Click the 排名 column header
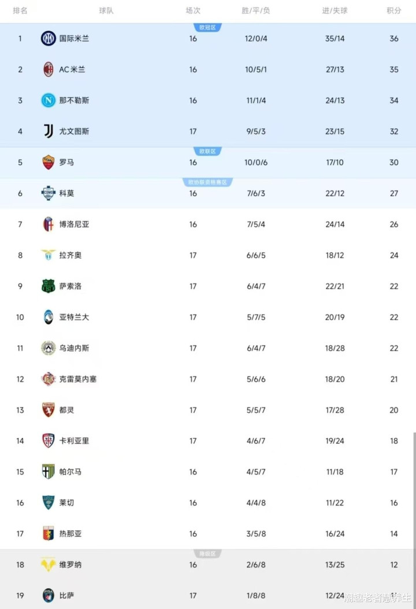The image size is (416, 609). 20,11
